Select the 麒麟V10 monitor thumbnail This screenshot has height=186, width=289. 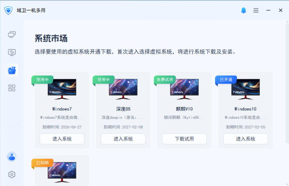point(184,89)
